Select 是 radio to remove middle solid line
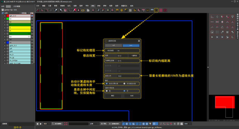The width and height of the screenshot is (239, 129). click(x=107, y=91)
